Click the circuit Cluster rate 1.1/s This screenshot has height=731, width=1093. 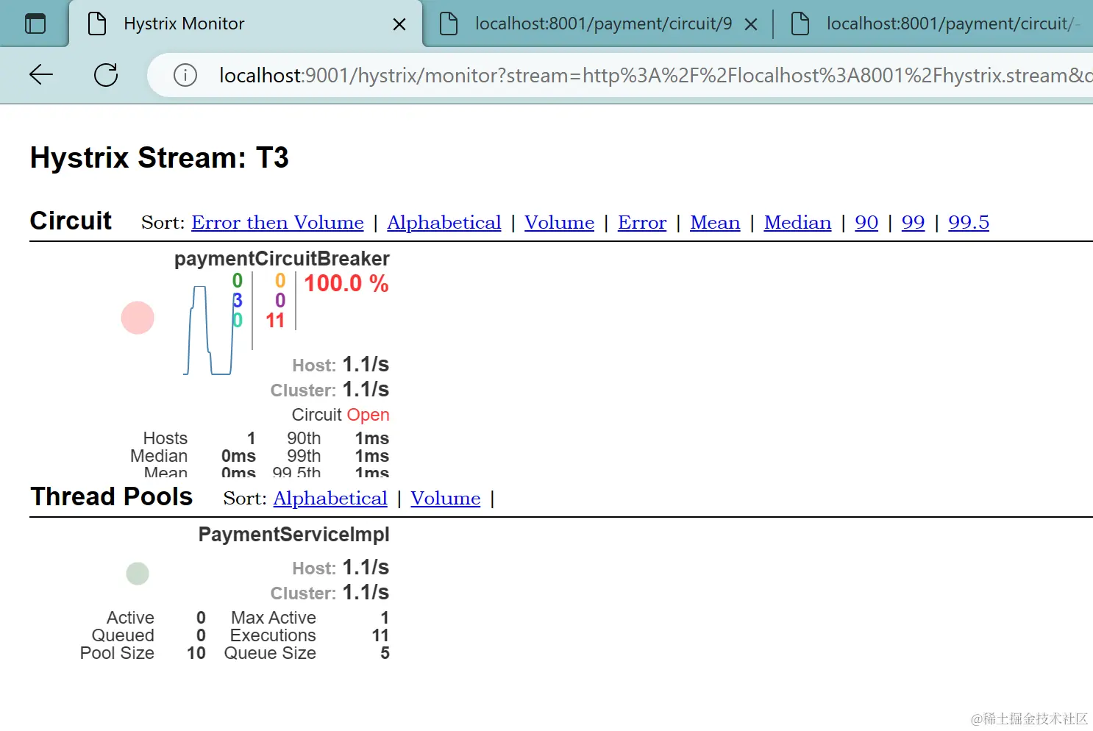click(366, 389)
